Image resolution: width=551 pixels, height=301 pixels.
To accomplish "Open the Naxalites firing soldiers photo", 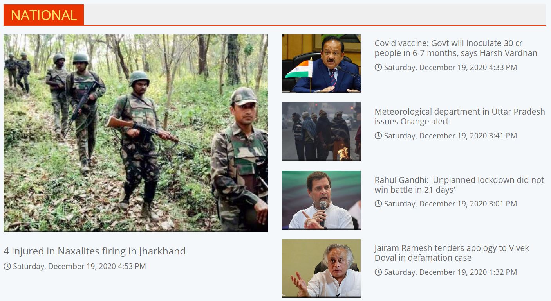I will 135,133.
